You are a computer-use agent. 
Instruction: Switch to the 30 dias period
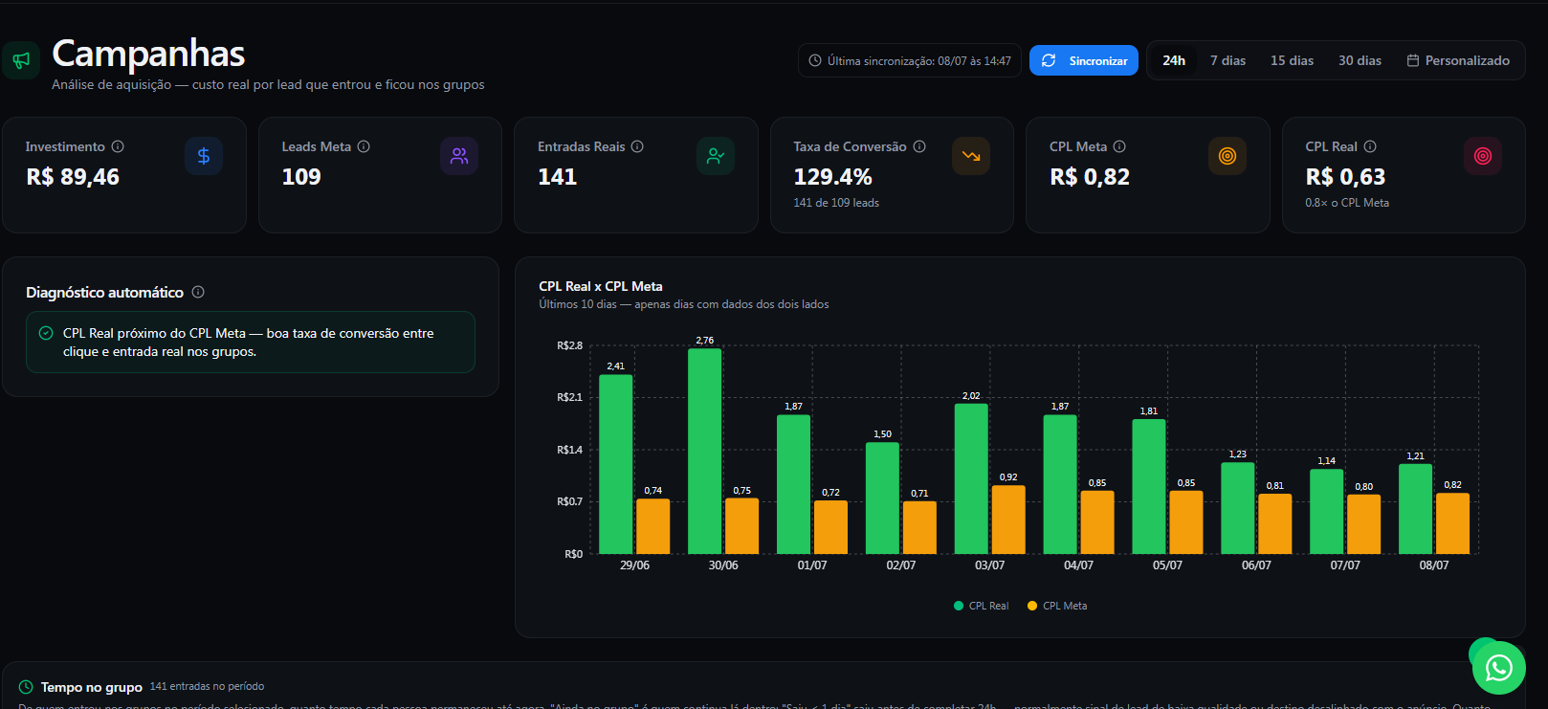(1360, 60)
